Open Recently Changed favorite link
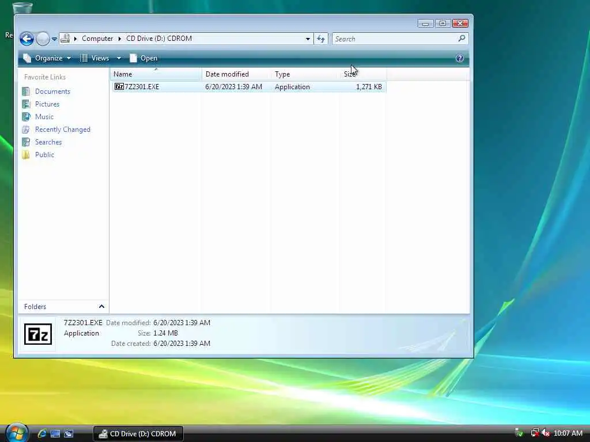This screenshot has height=442, width=590. point(62,129)
